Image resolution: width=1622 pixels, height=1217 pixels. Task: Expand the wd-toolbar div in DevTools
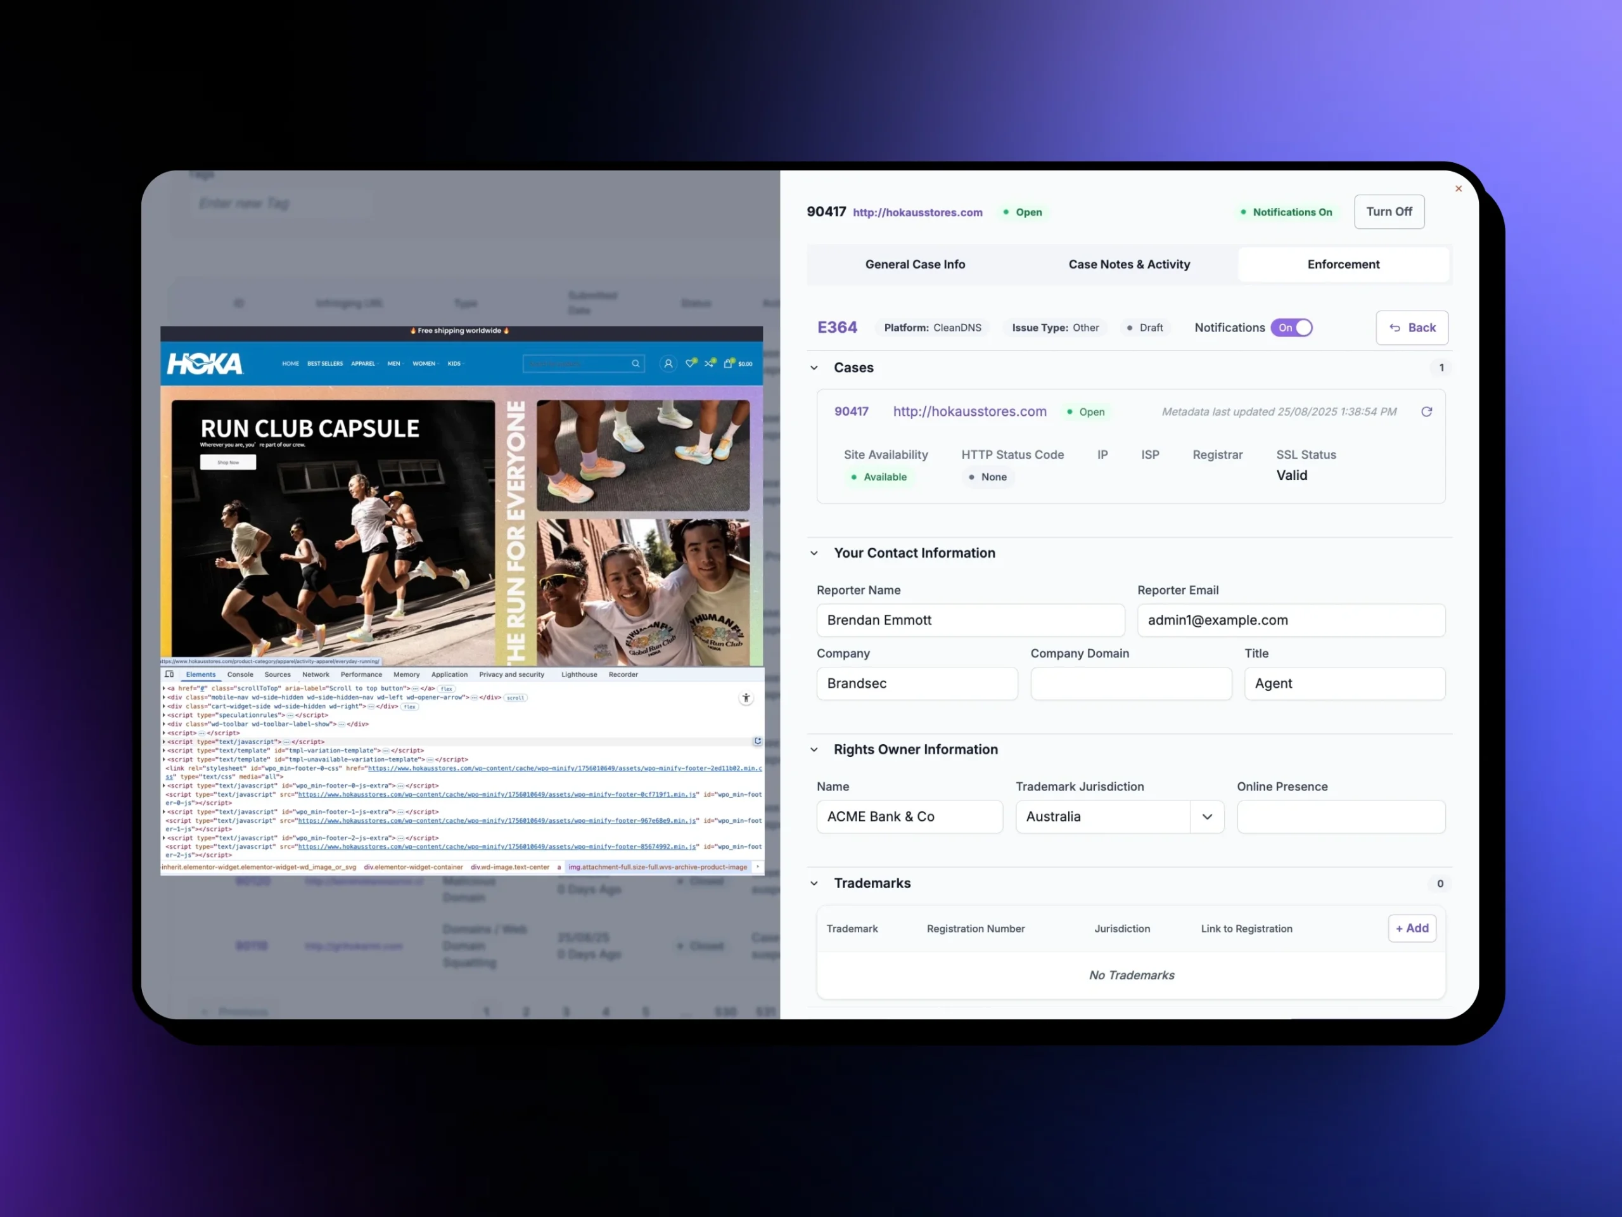coord(163,724)
